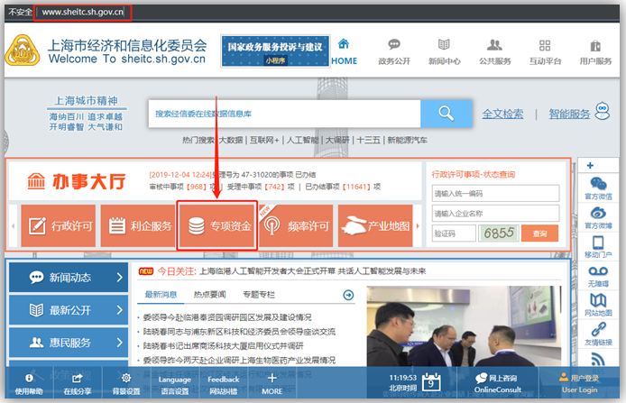Click the circled arrow for more news
Image resolution: width=626 pixels, height=403 pixels.
point(348,295)
